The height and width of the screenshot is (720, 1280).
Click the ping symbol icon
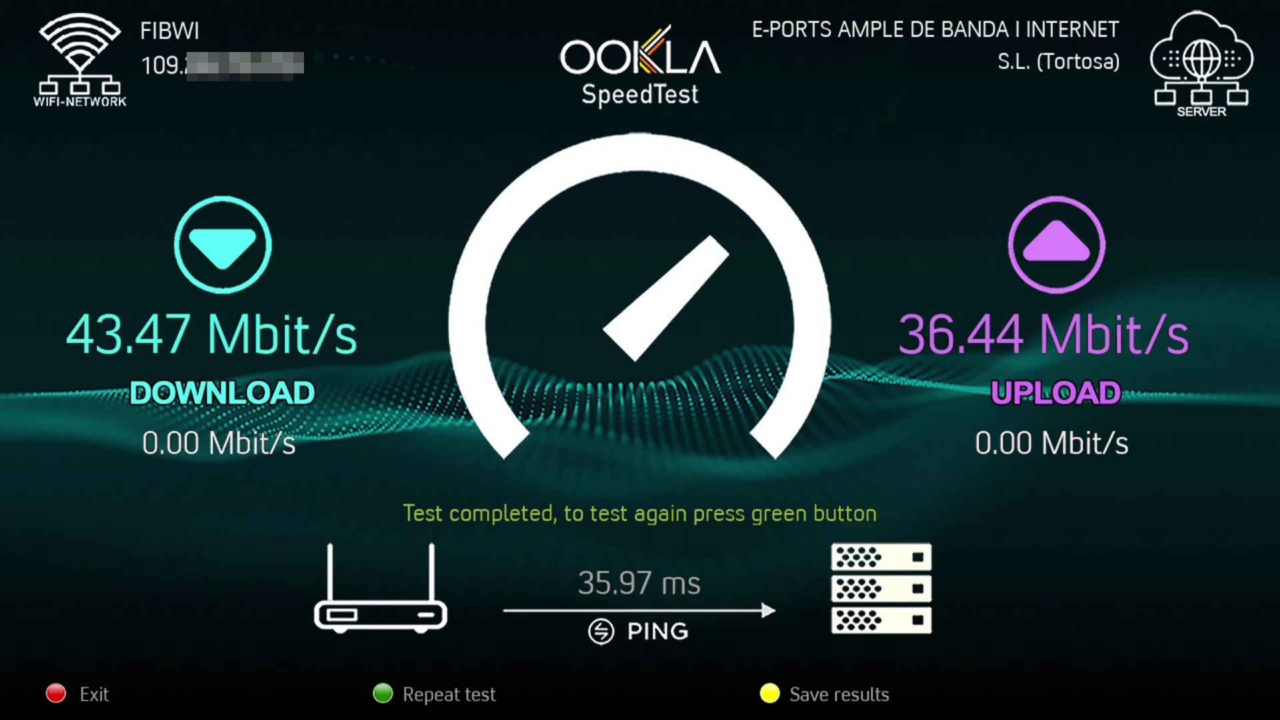[x=601, y=631]
